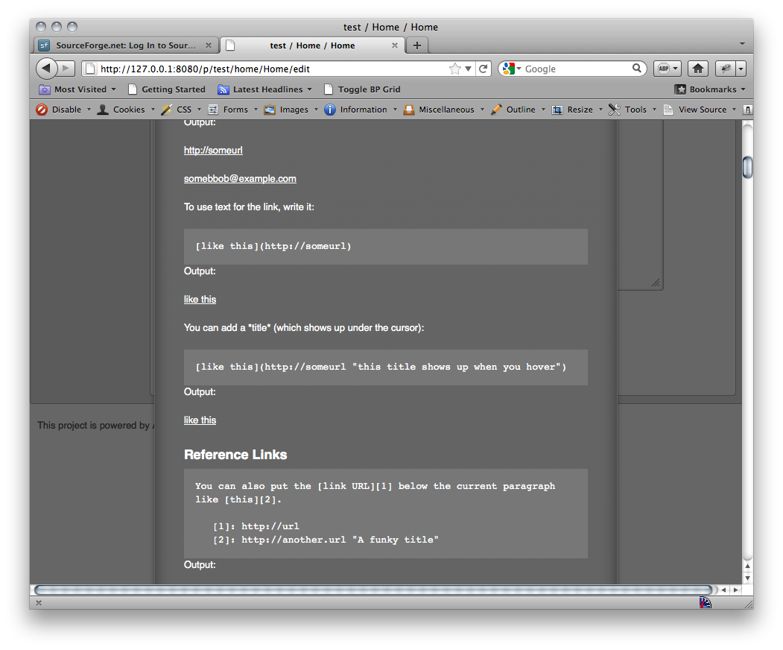Viewport: 783px width, 650px height.
Task: Open the View Source menu
Action: click(702, 110)
